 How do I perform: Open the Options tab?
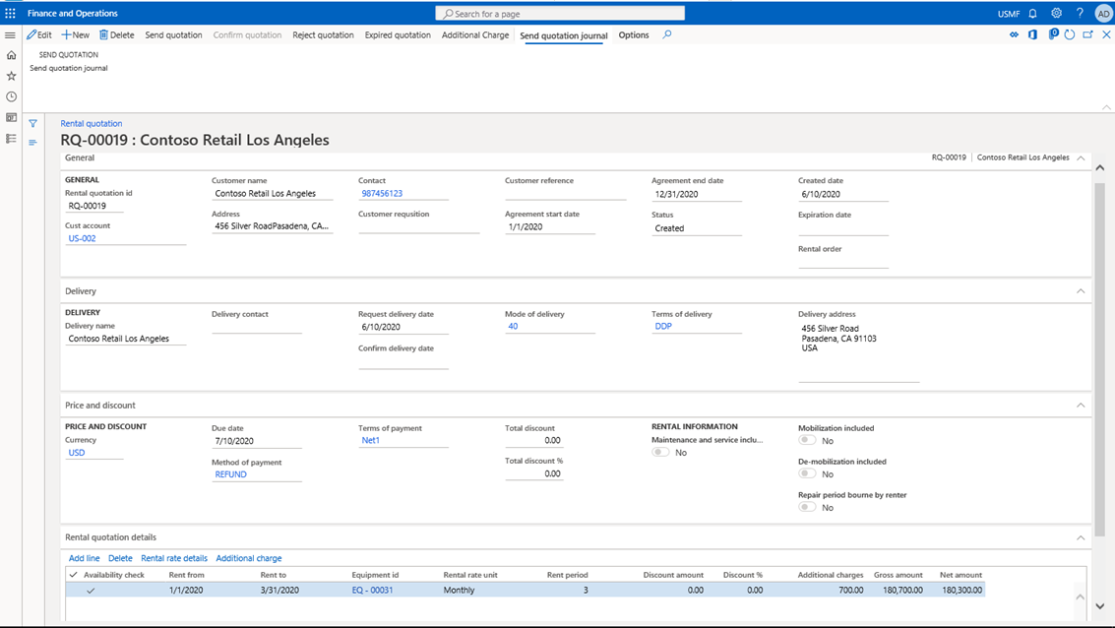pyautogui.click(x=633, y=35)
